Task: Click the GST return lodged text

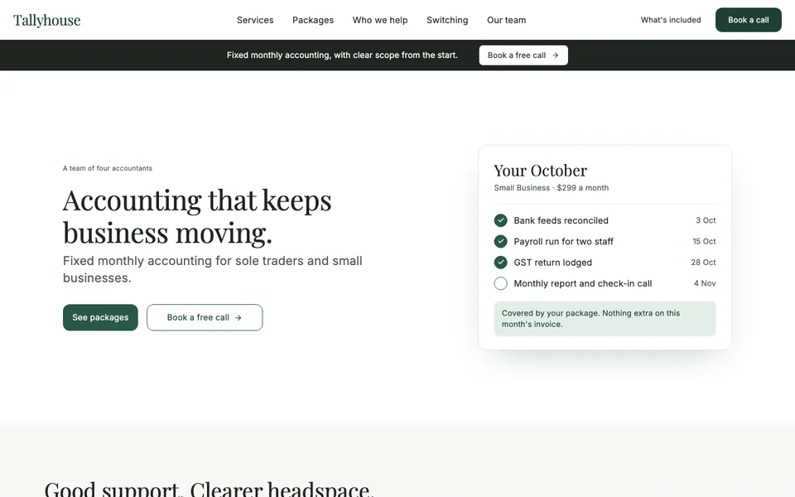Action: pos(552,263)
